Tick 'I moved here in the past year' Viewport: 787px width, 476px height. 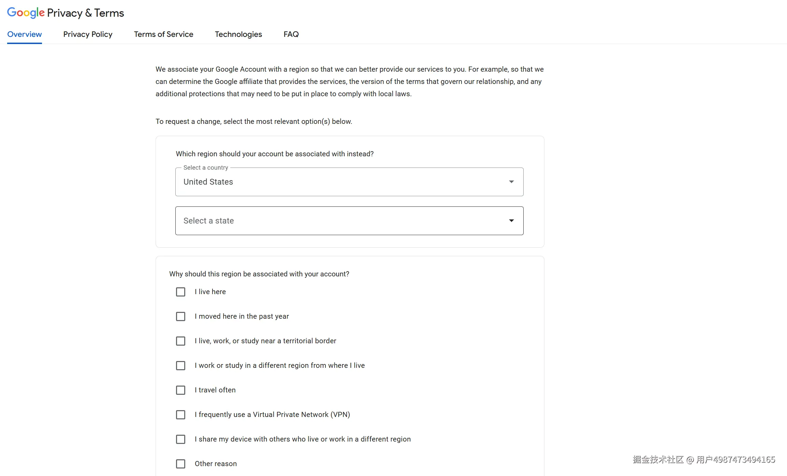[x=180, y=316]
